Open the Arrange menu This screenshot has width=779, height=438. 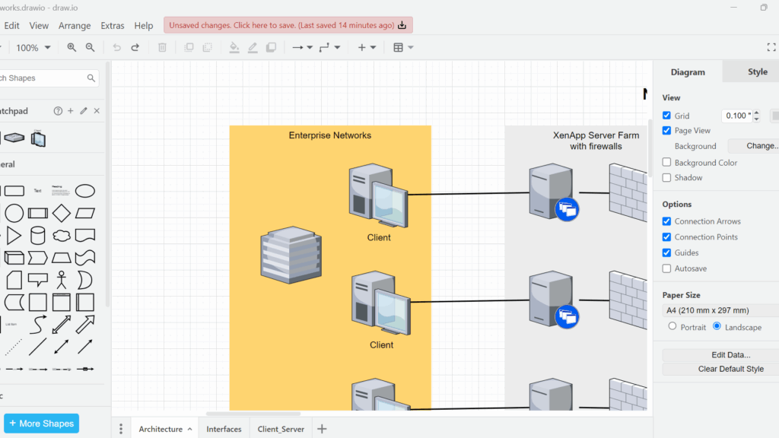(x=75, y=25)
